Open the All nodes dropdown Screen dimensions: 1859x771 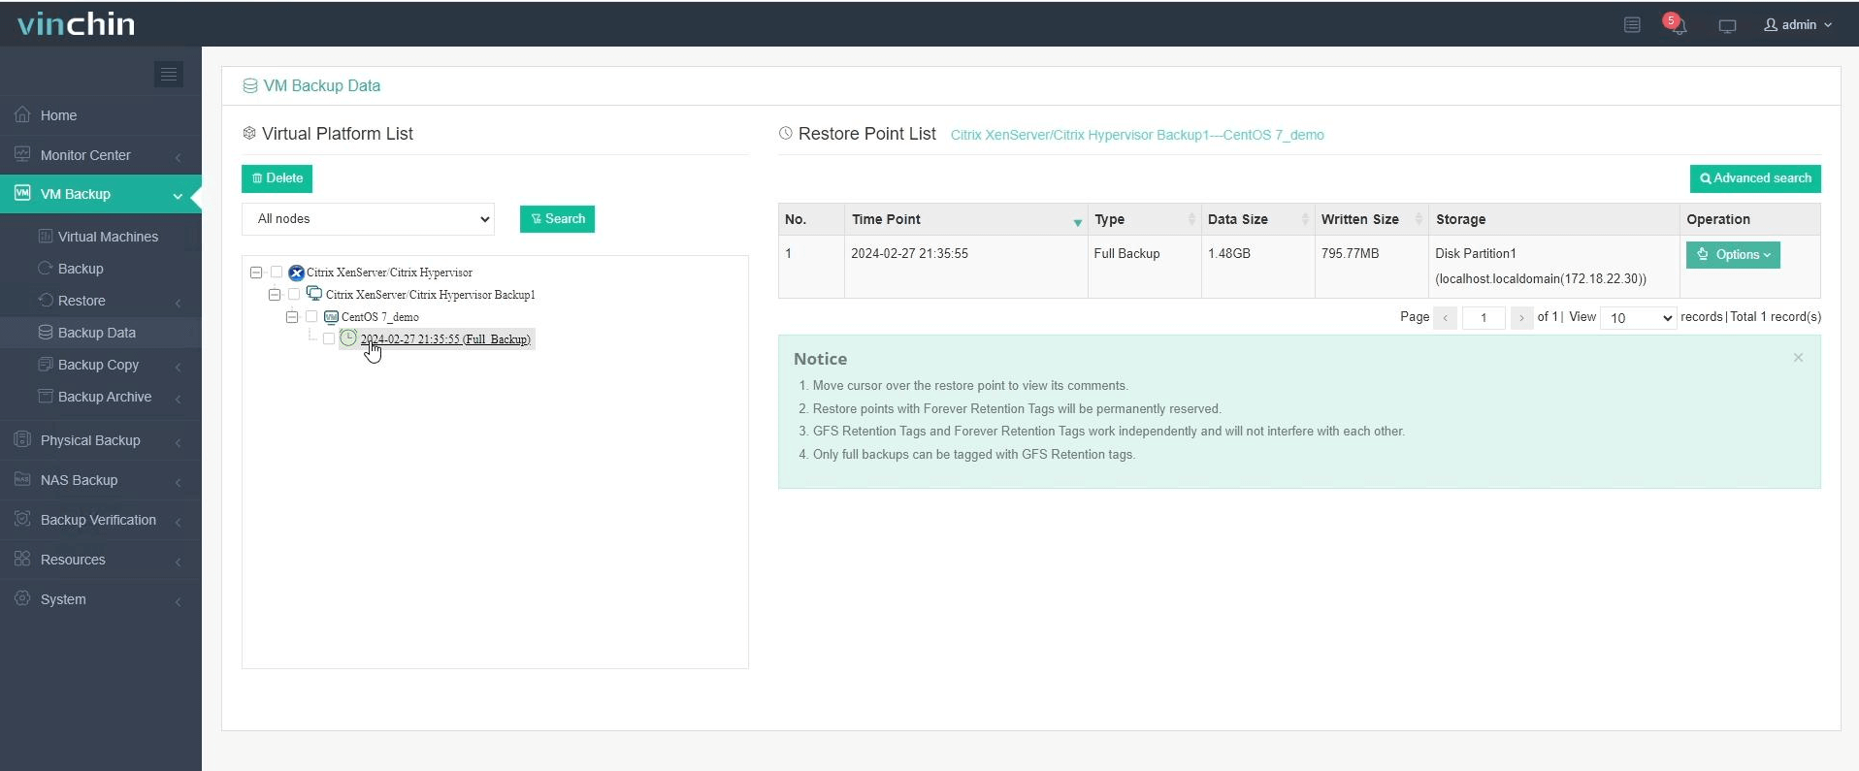click(368, 219)
